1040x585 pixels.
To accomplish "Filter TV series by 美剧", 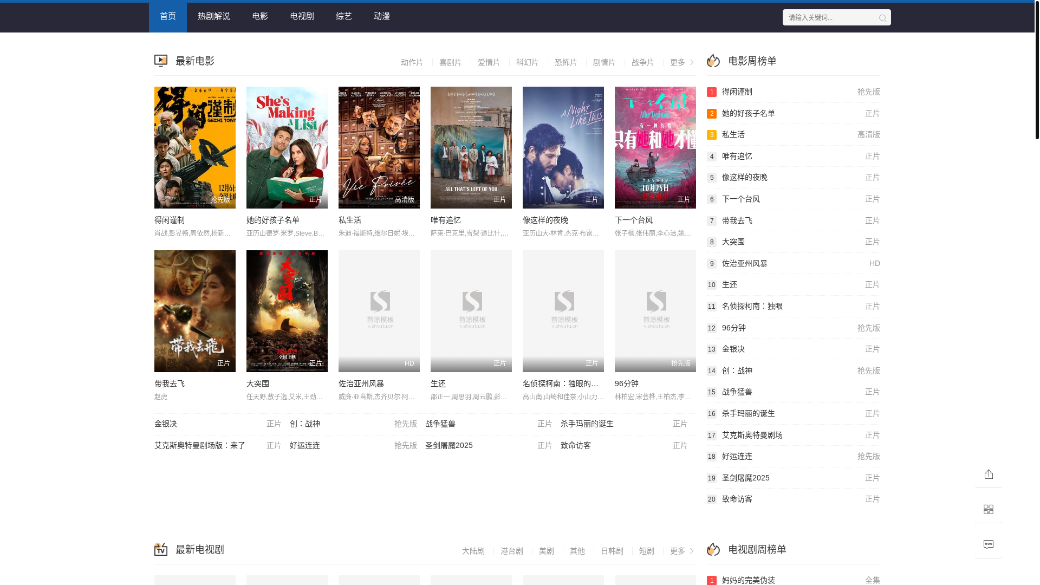I will (x=547, y=551).
